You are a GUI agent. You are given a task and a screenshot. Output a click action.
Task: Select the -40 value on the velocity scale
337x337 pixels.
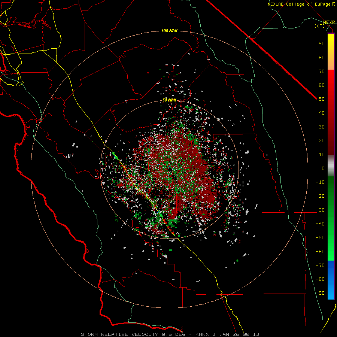pos(320,224)
